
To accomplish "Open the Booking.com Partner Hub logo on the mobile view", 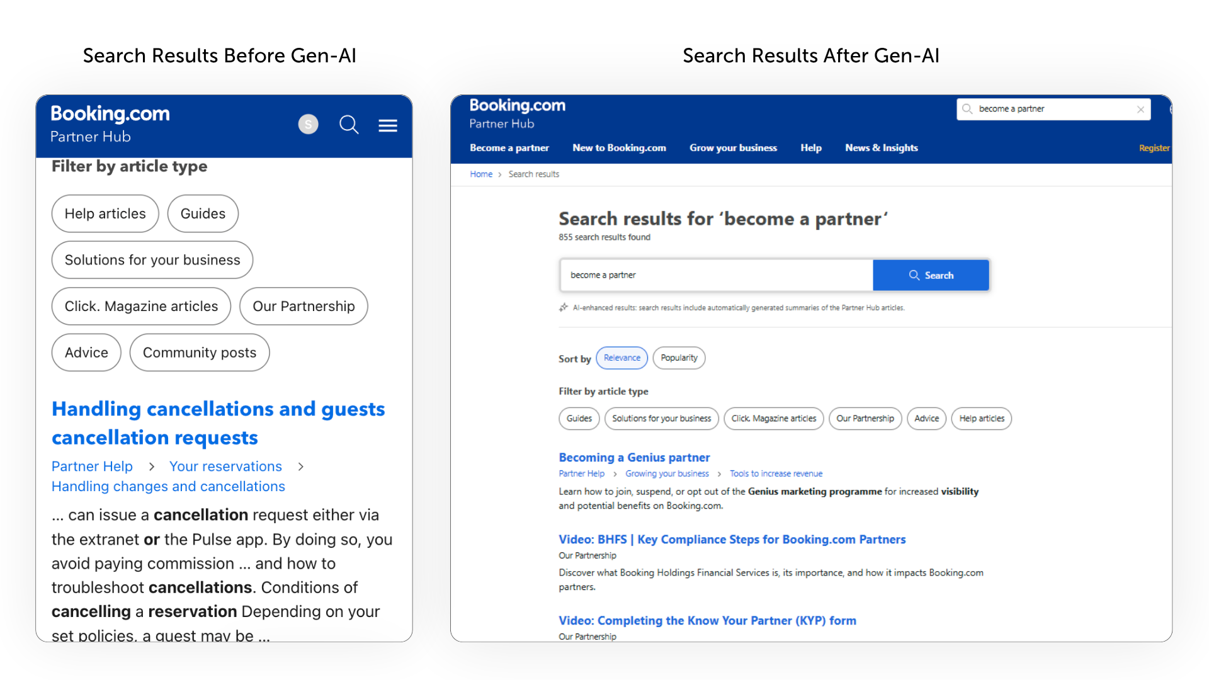I will point(110,124).
